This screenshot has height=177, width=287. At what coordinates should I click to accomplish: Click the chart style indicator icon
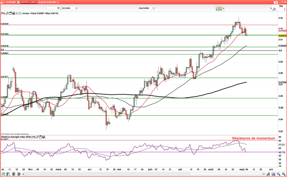(219, 8)
